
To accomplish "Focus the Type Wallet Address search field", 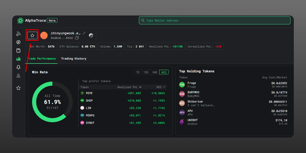I will (x=215, y=20).
